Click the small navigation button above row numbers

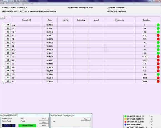click(x=2, y=17)
